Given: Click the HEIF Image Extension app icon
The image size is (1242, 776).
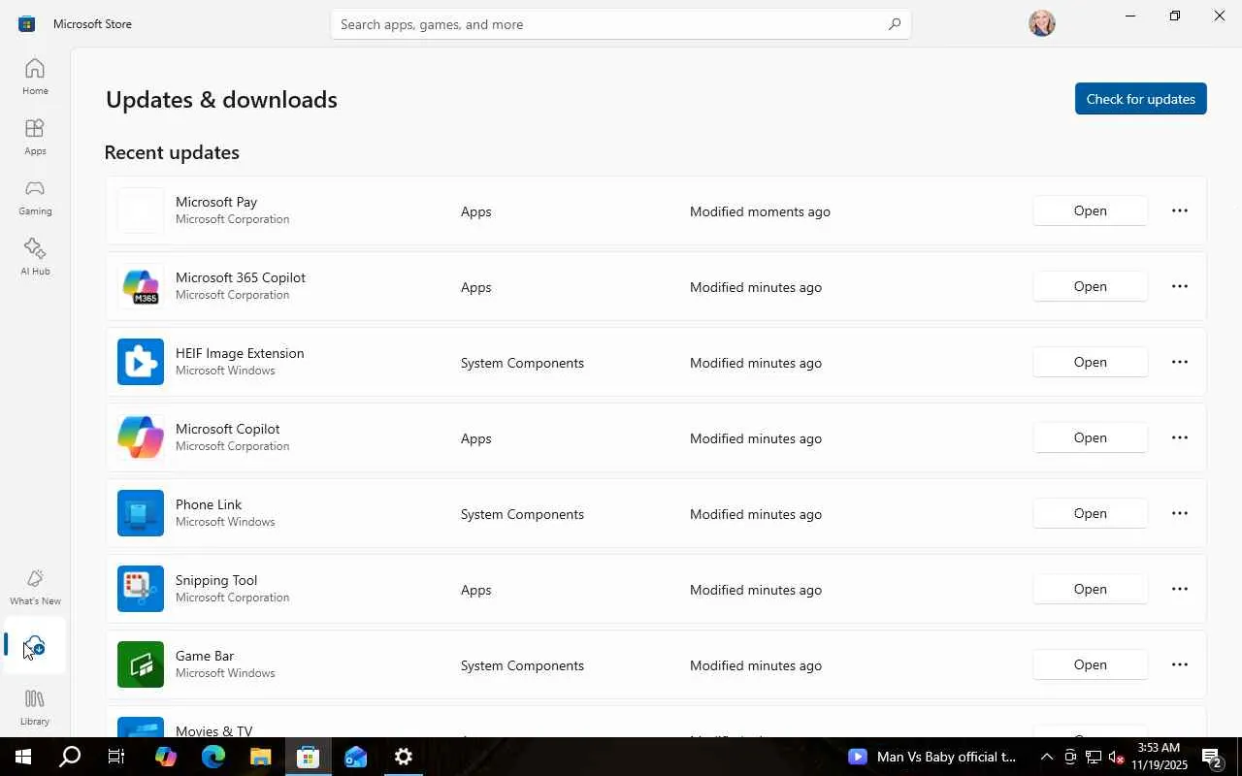Looking at the screenshot, I should click(141, 363).
